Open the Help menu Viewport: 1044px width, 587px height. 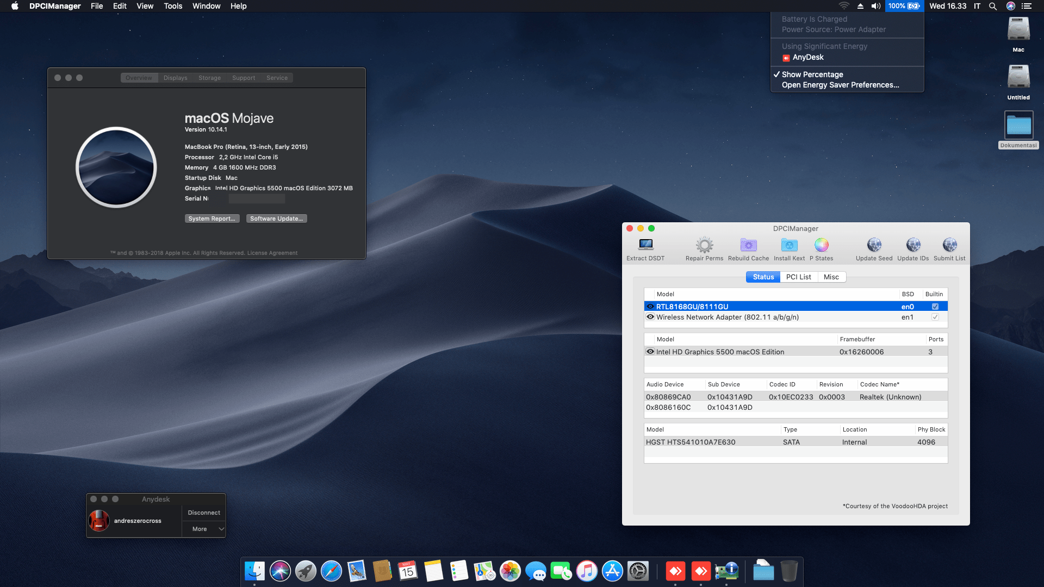click(238, 6)
